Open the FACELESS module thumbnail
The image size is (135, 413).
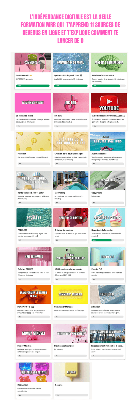(x=34, y=218)
